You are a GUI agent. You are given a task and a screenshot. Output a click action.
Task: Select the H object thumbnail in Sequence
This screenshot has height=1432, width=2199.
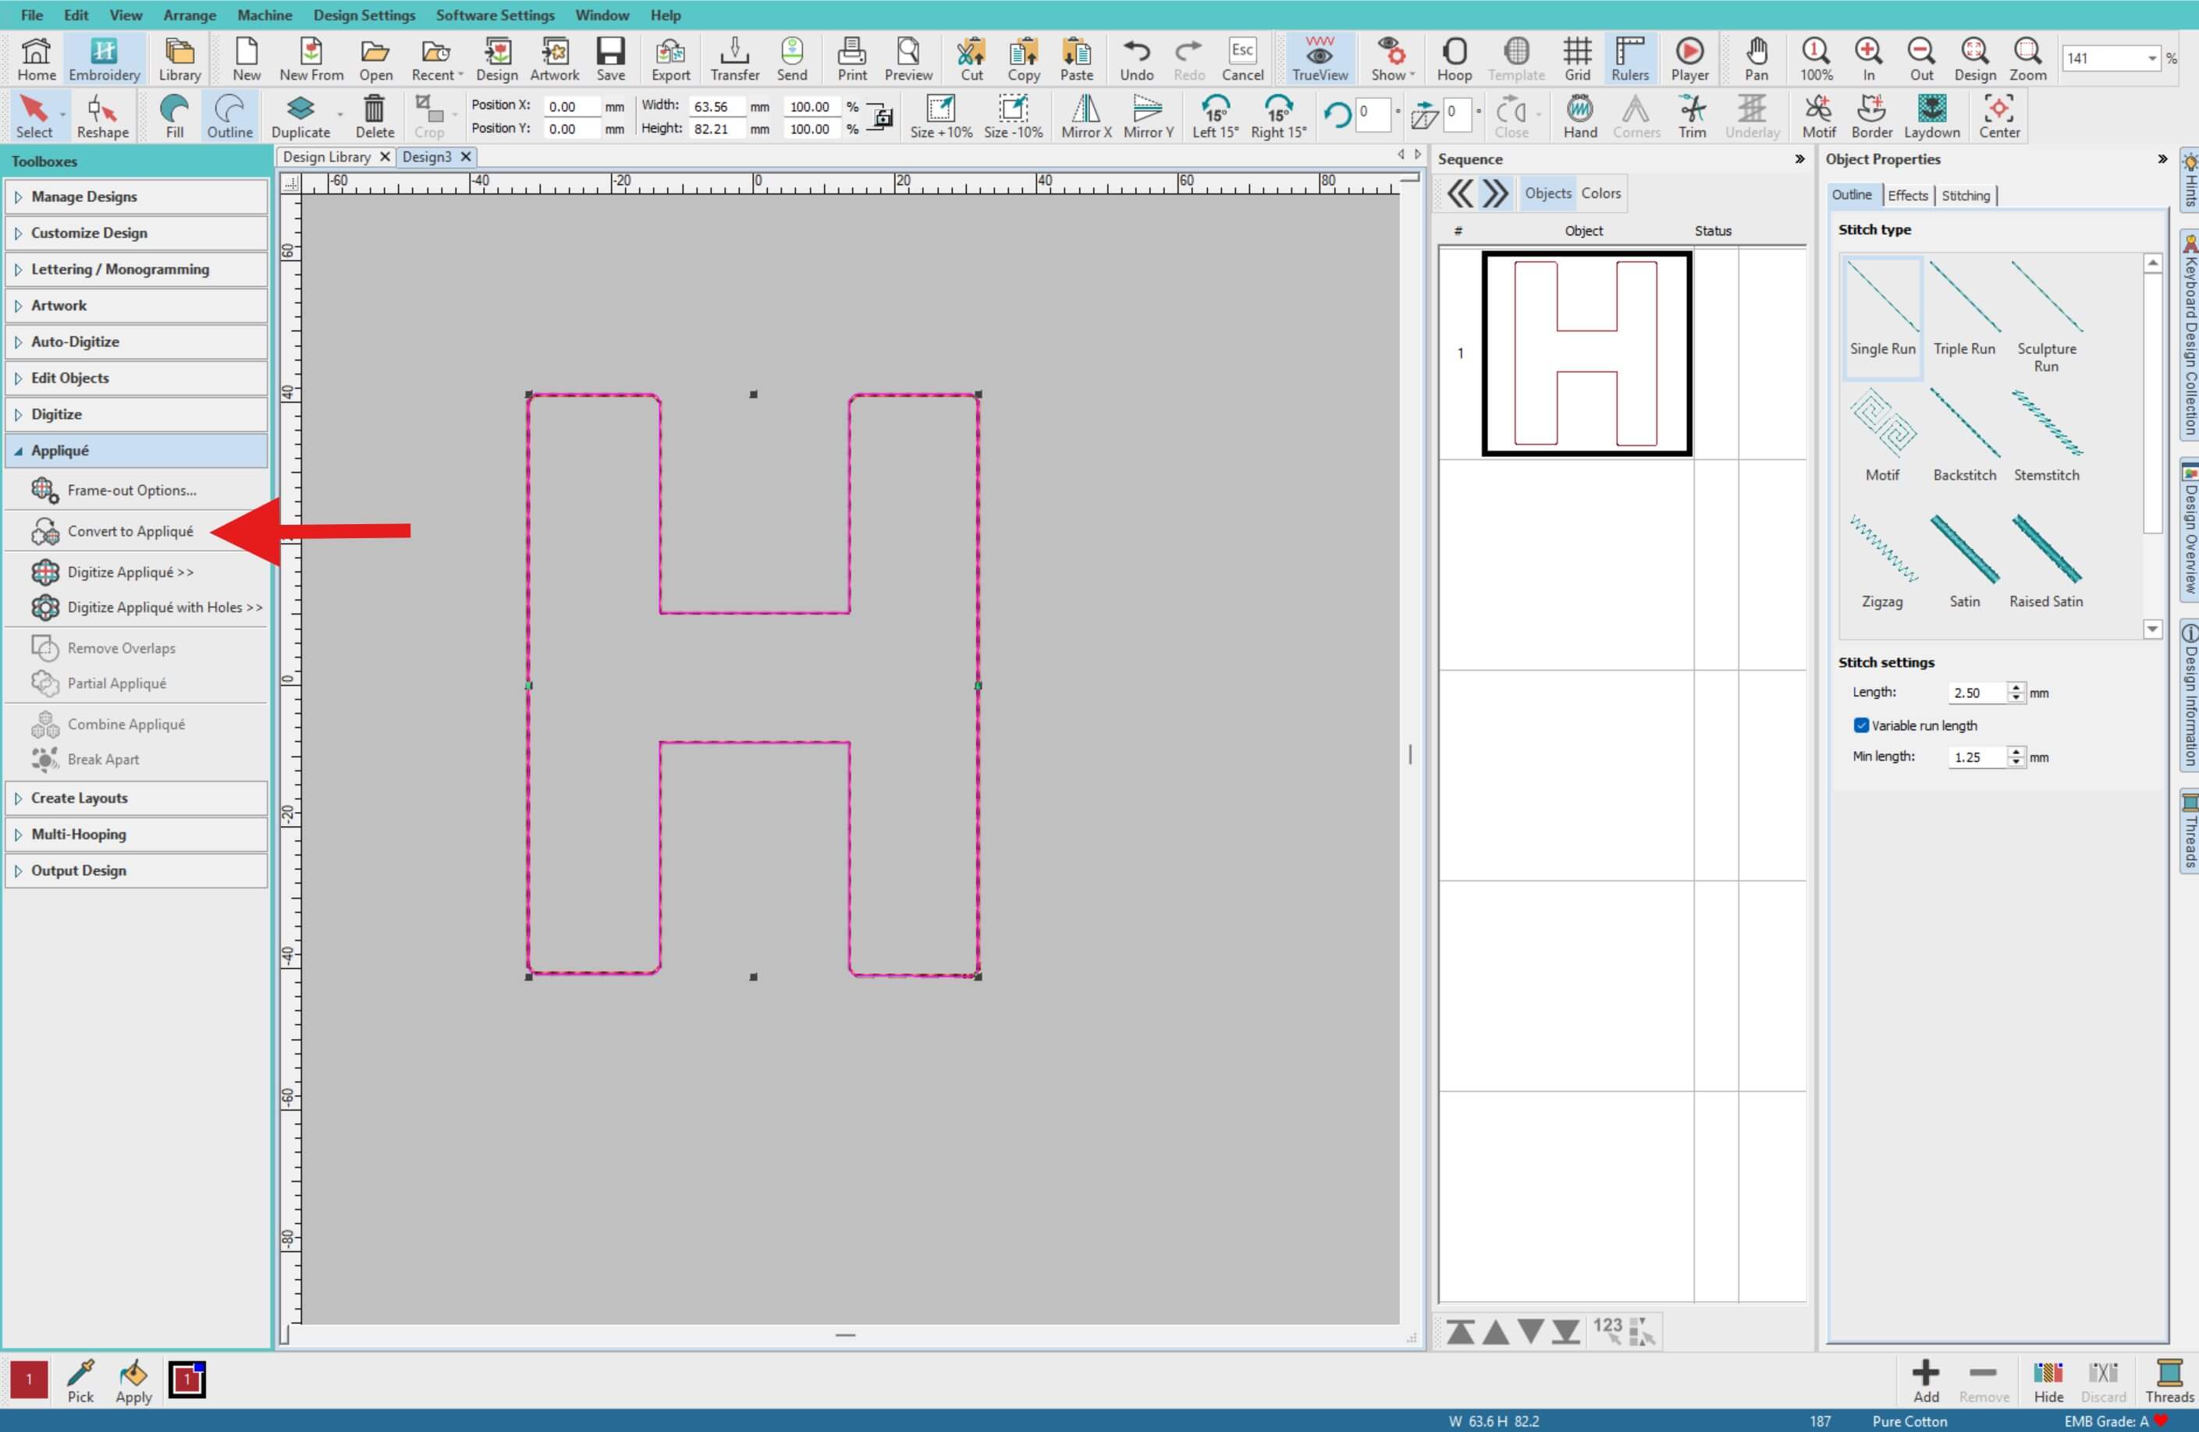click(1586, 353)
